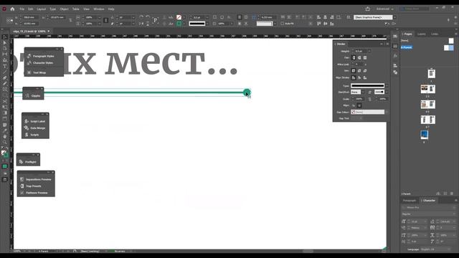Select the Hand tool in the toolbox

[5, 136]
